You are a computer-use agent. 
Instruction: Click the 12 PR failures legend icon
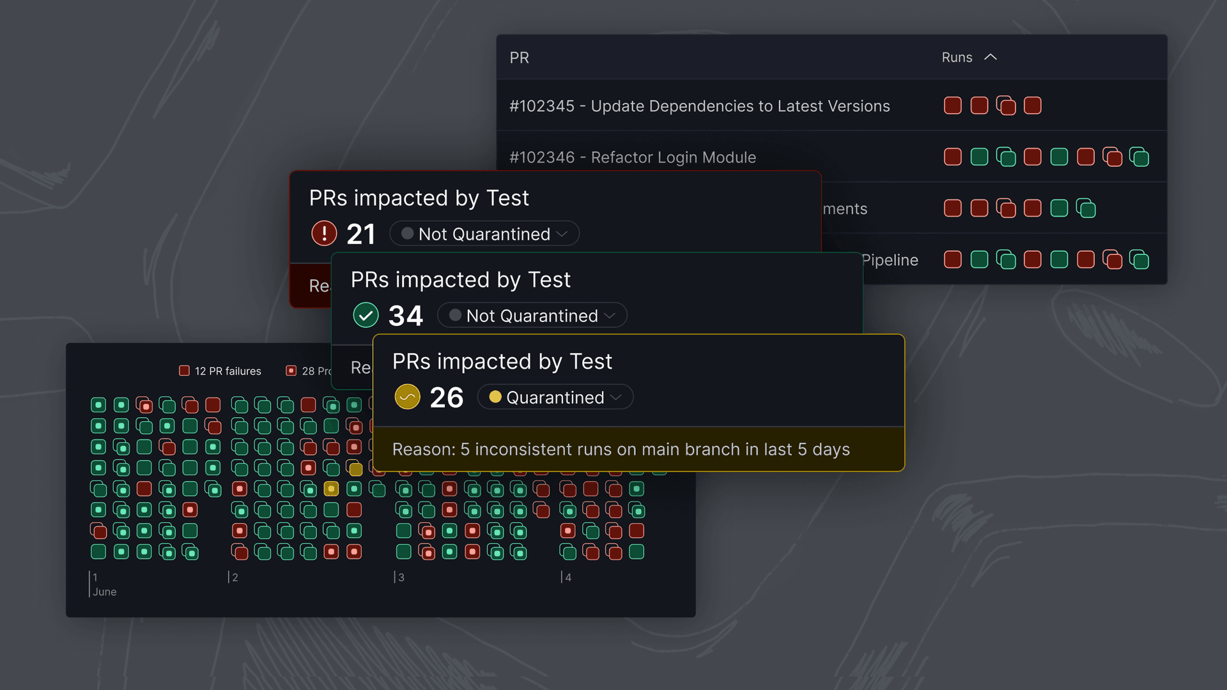(x=184, y=371)
